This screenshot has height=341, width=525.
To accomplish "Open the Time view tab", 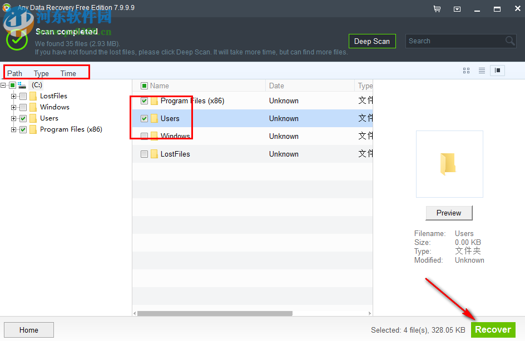I will [x=67, y=73].
